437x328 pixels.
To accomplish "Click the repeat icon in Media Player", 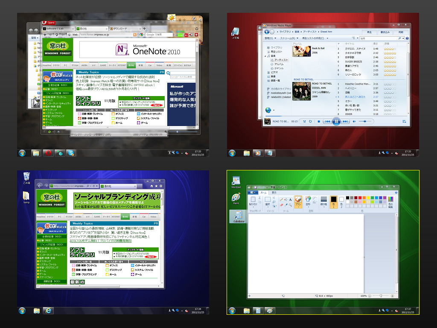I will [310, 121].
